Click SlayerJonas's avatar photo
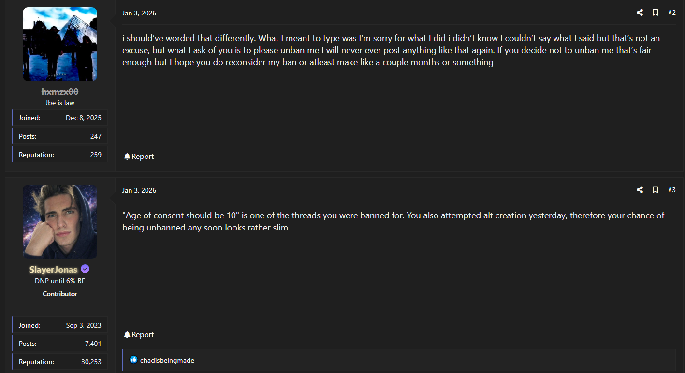The width and height of the screenshot is (685, 373). pyautogui.click(x=60, y=221)
